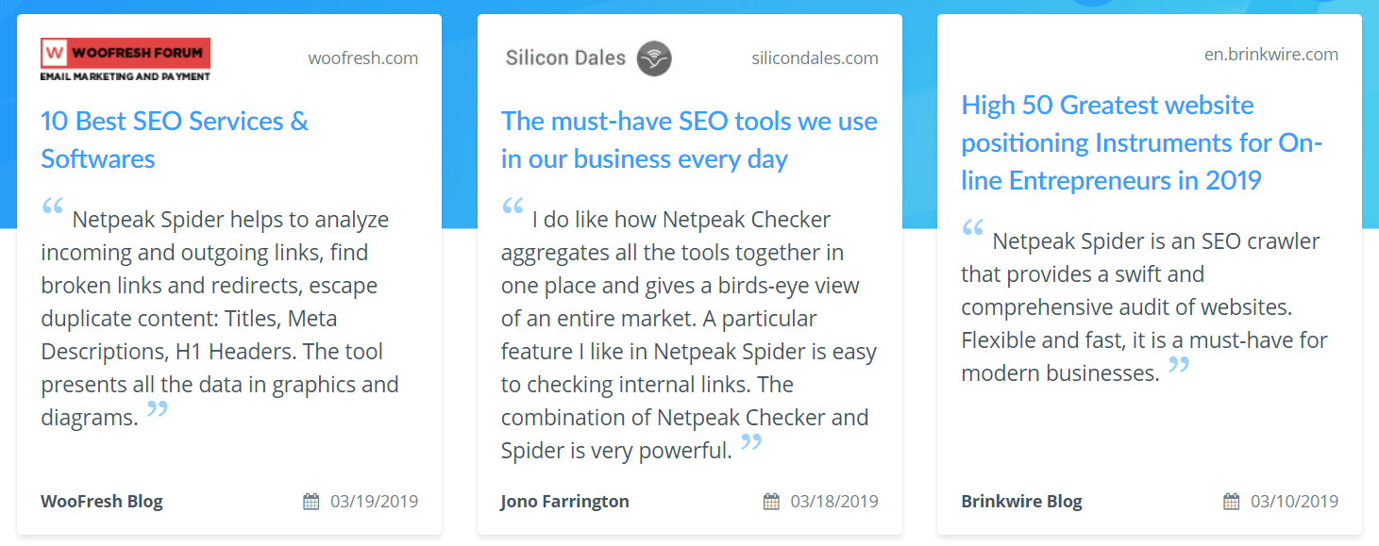Click the author name Brinkwire Blog
The image size is (1379, 546).
coord(1022,502)
